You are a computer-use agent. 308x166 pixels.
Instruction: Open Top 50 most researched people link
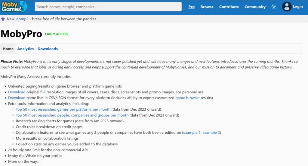click(72, 115)
